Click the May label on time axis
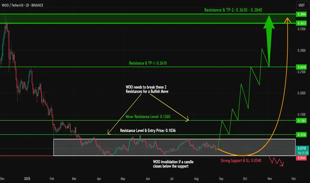310x183 pixels. pos(123,179)
